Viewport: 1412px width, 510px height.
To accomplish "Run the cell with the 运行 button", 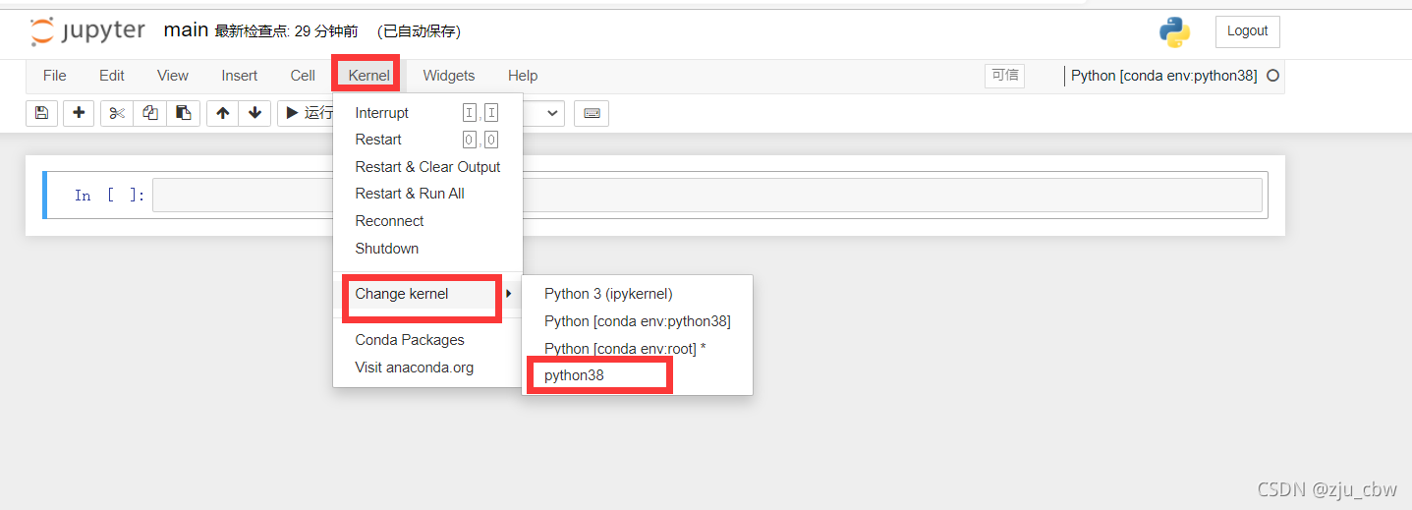I will [x=306, y=113].
